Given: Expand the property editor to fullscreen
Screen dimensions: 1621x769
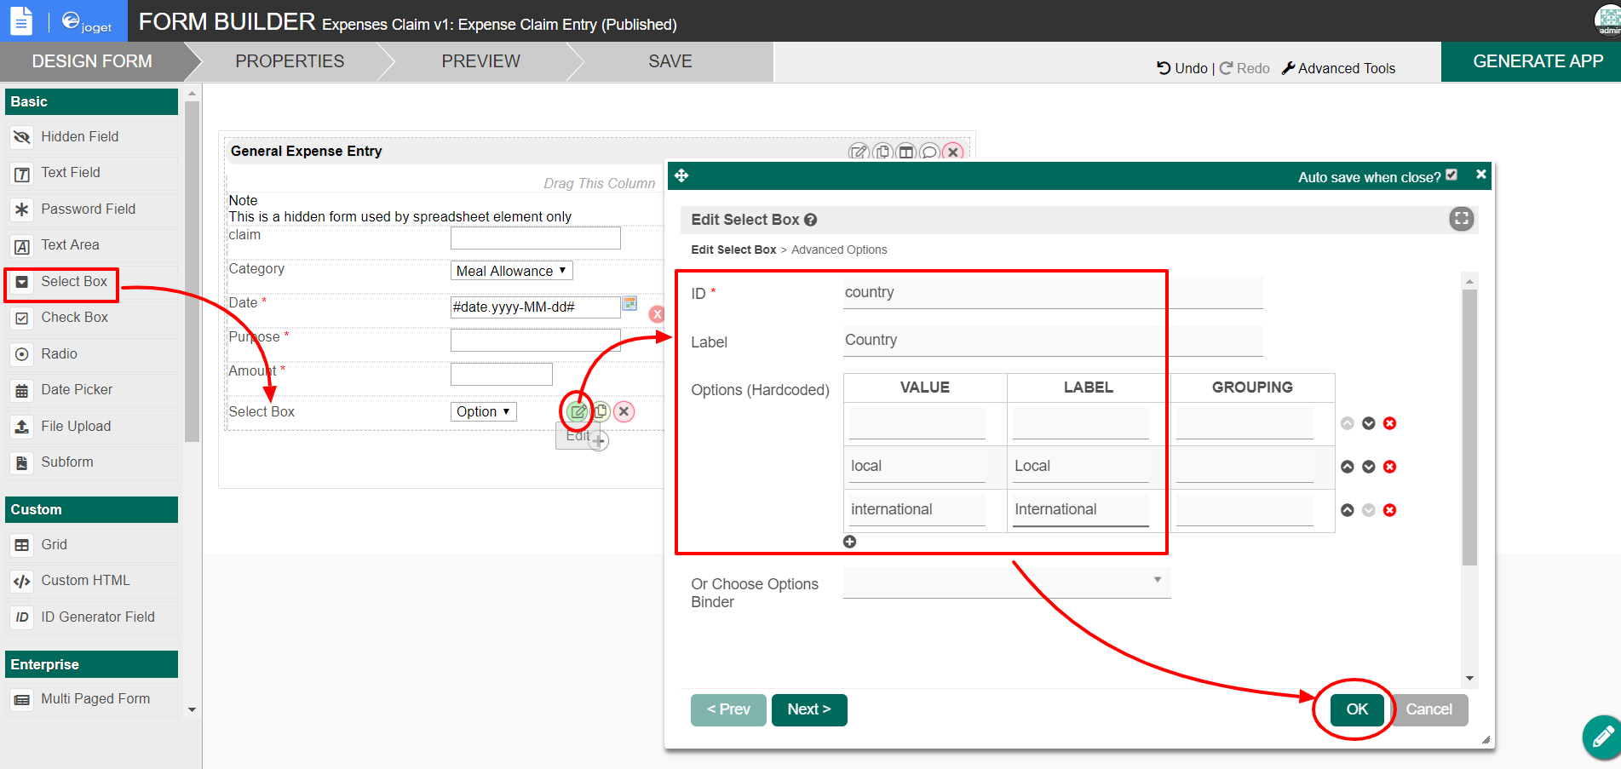Looking at the screenshot, I should [1461, 219].
